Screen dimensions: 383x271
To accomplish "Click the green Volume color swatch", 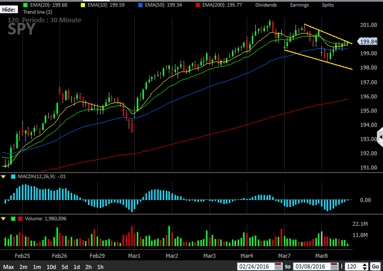I will (13, 219).
